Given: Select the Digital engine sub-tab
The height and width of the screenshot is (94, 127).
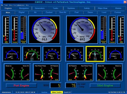Looking at the screenshot, I should click(22, 12).
